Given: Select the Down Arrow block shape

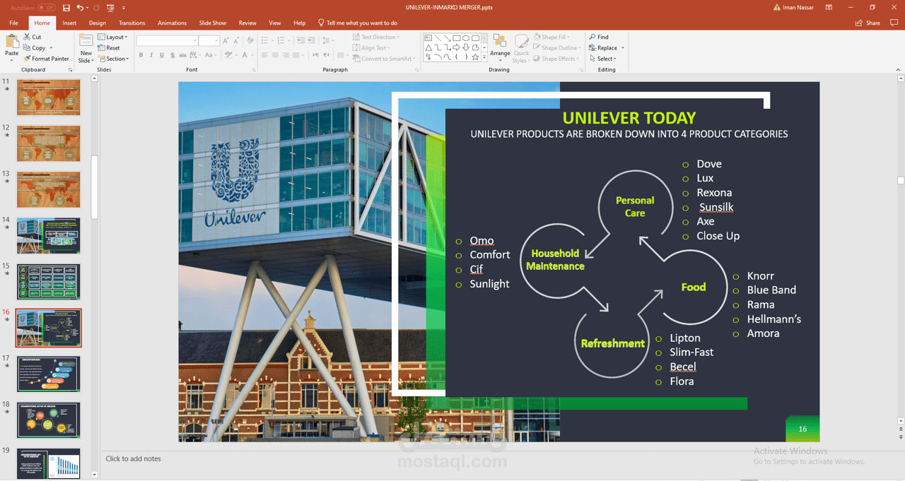Looking at the screenshot, I should point(466,47).
